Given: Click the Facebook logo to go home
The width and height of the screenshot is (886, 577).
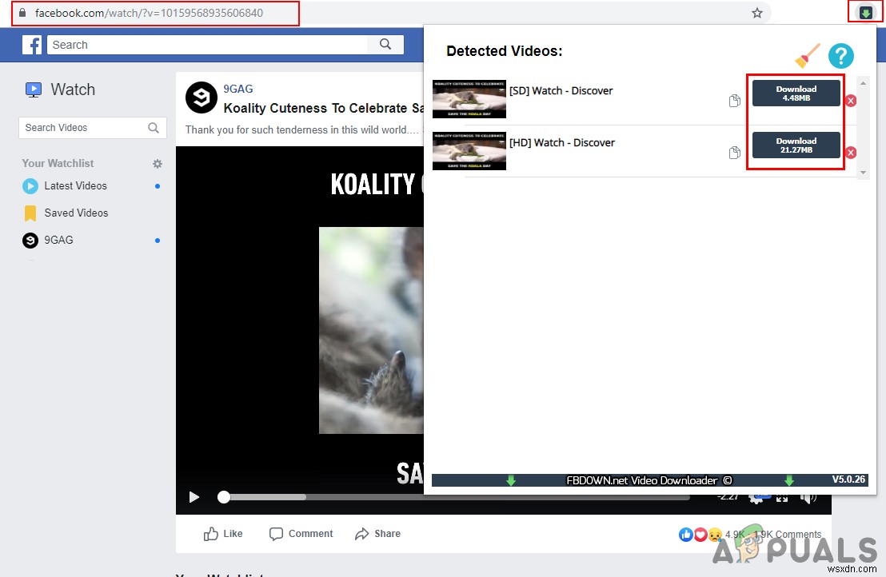Looking at the screenshot, I should pos(31,45).
